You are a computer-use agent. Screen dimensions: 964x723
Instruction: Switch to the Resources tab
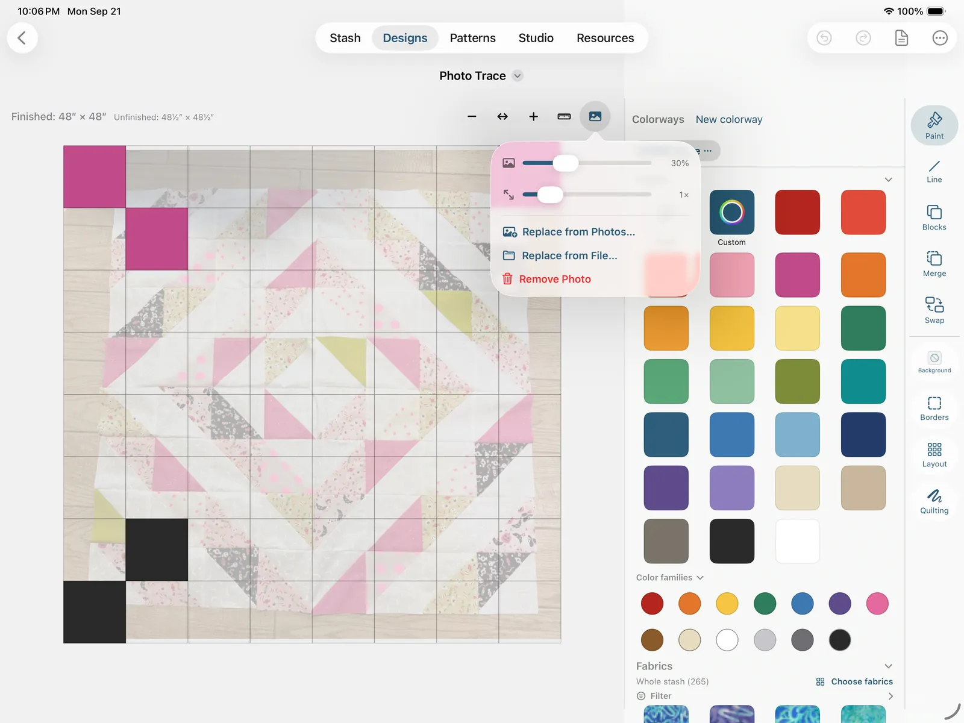606,38
